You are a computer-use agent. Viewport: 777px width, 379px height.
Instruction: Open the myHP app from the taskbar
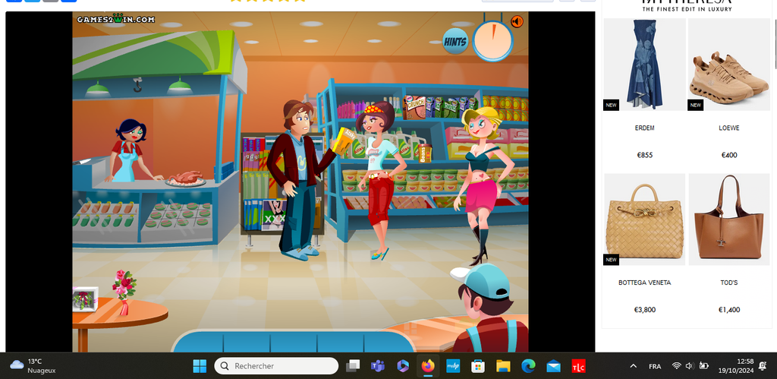453,366
